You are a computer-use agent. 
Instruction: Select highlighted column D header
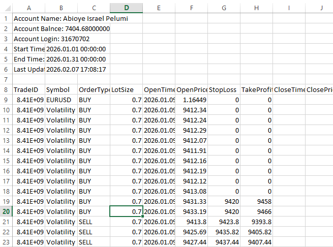click(x=127, y=8)
